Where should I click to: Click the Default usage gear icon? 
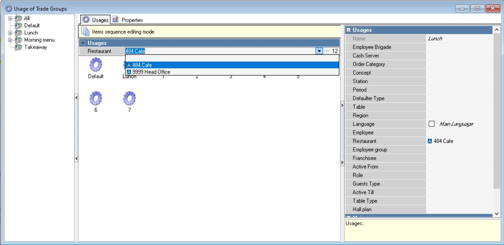tap(96, 65)
